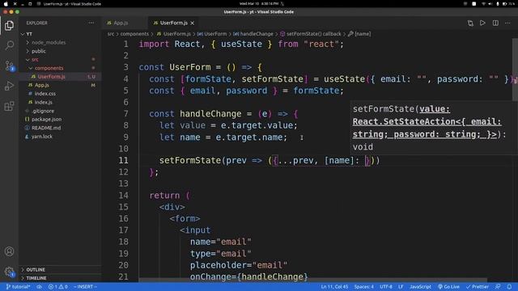Expand the public folder

[39, 51]
